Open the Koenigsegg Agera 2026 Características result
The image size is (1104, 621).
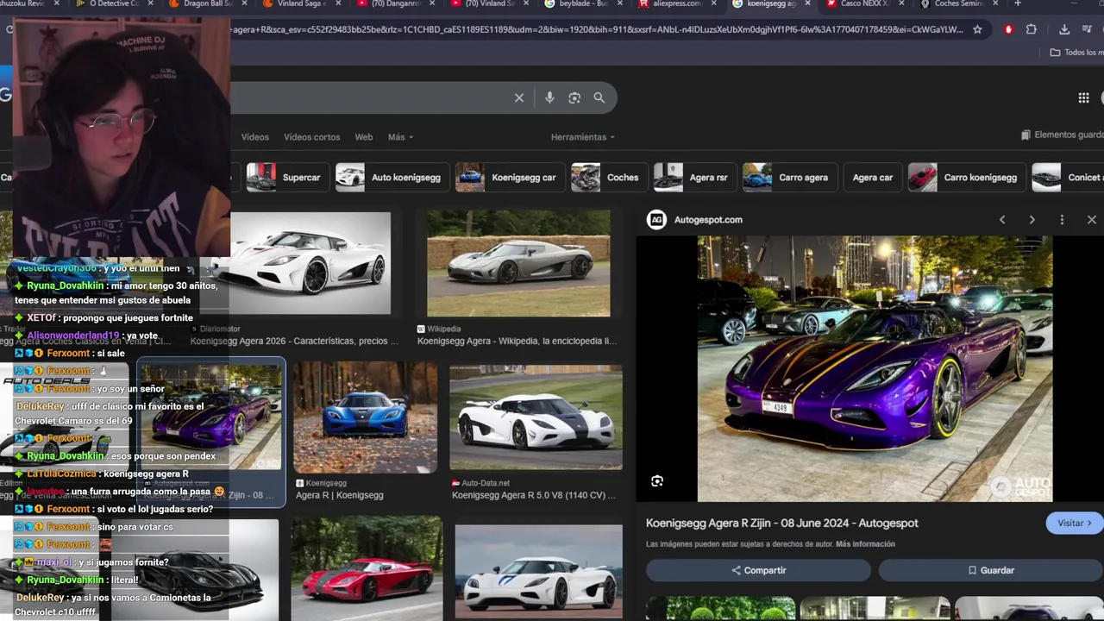coord(295,342)
